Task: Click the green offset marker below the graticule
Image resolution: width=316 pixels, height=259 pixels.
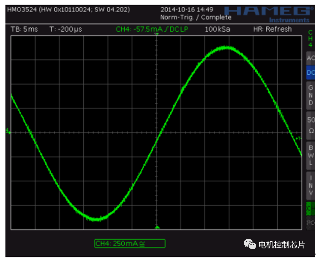Action: click(157, 227)
